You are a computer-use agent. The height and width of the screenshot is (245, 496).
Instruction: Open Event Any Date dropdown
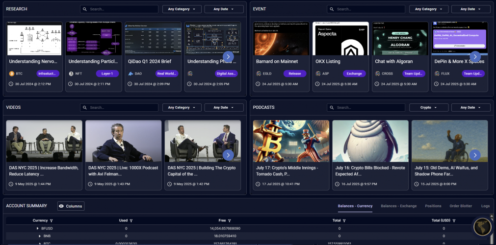[470, 9]
